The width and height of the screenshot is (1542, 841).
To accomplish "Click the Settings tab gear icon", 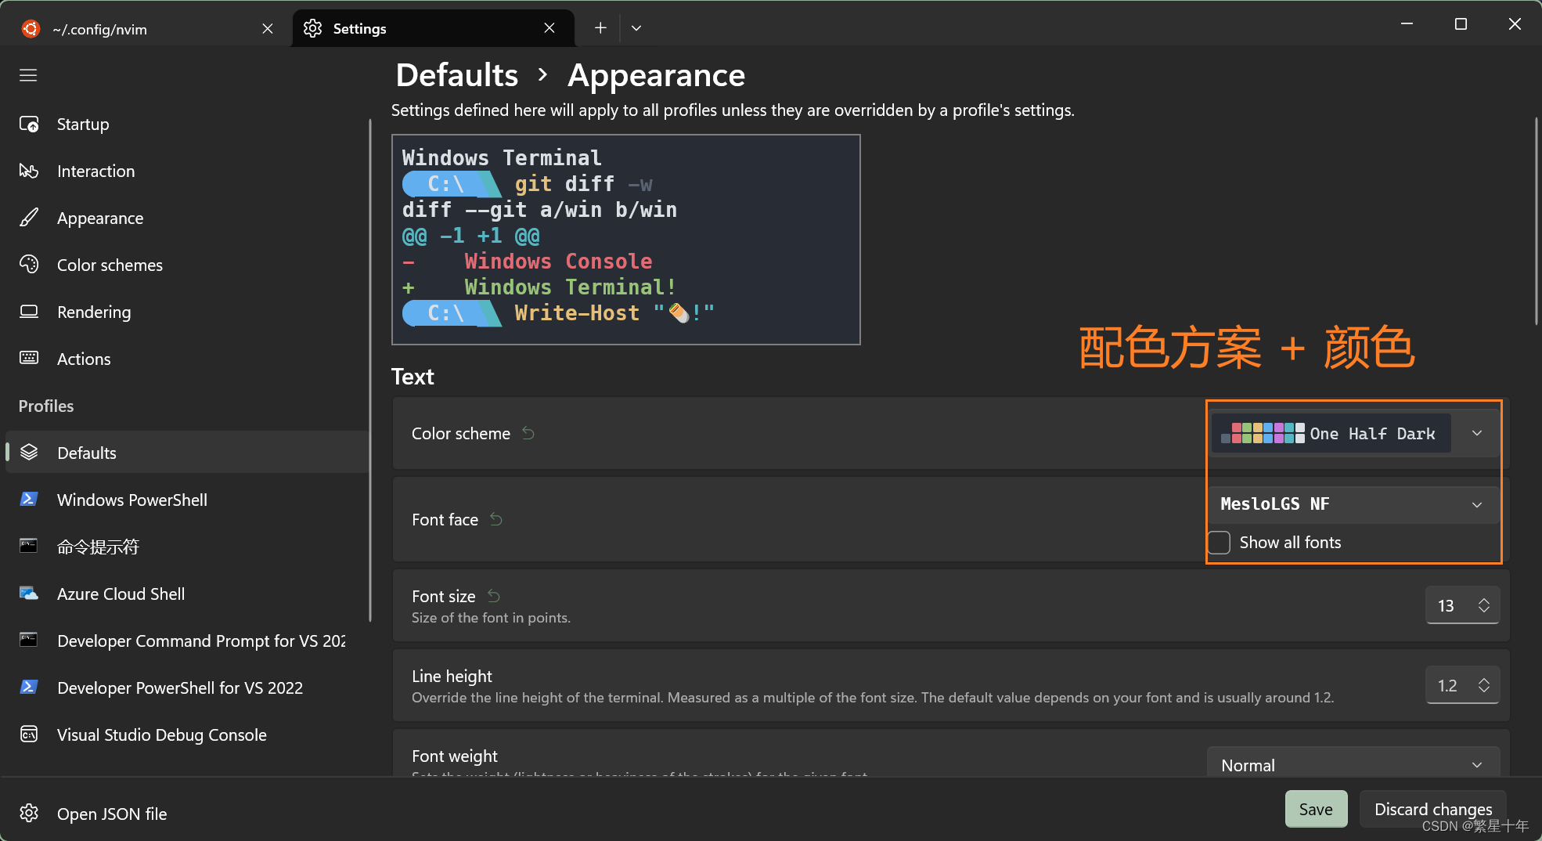I will point(313,28).
